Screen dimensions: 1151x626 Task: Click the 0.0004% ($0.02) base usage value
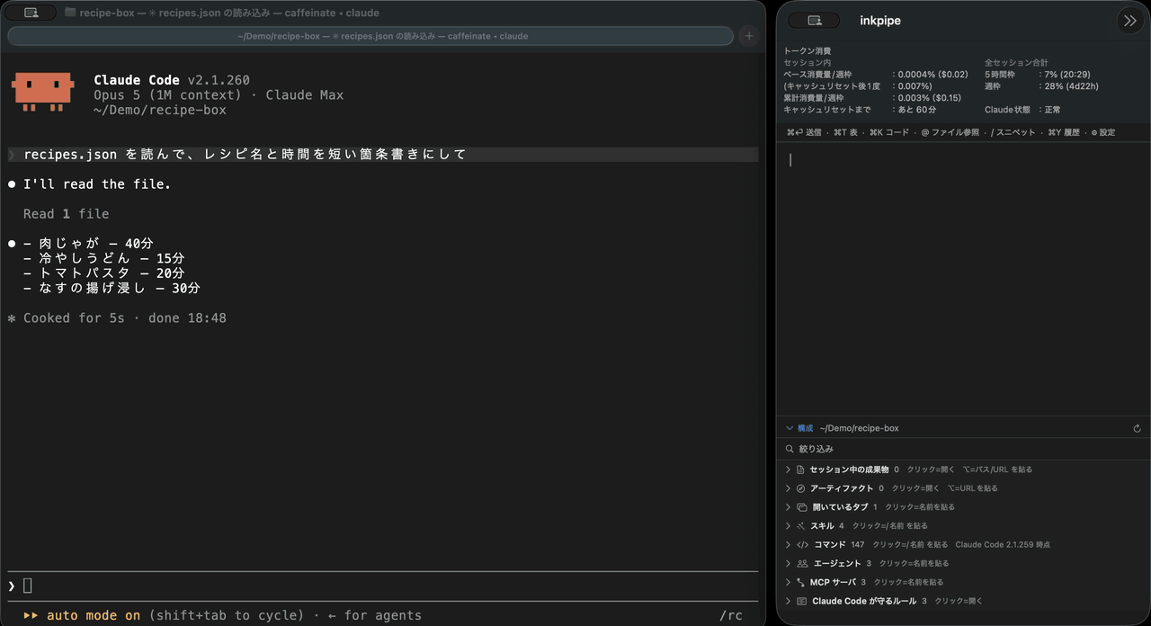pyautogui.click(x=933, y=75)
